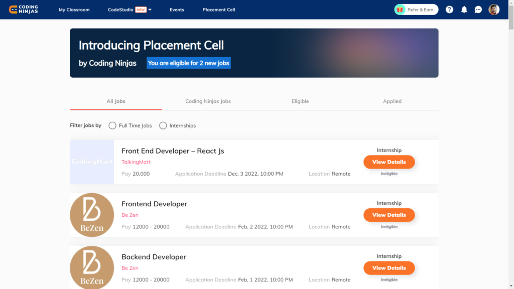Viewport: 514px width, 289px height.
Task: Click the BeZen logo for Frontend Developer
Action: (92, 215)
